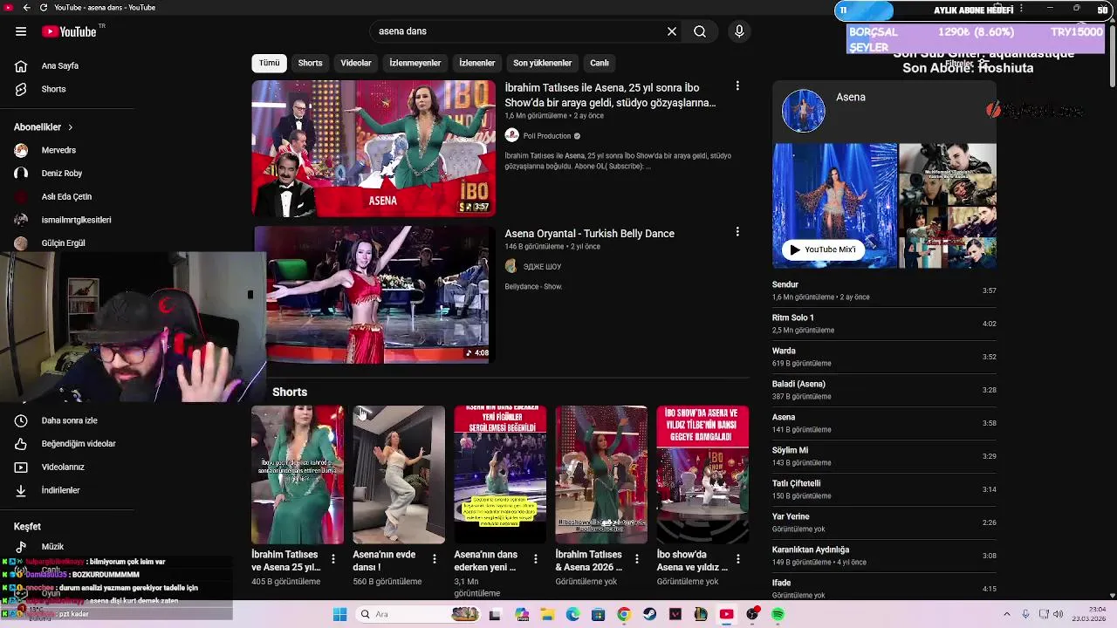This screenshot has height=628, width=1117.
Task: Select the Shorts filter chip
Action: tap(310, 63)
